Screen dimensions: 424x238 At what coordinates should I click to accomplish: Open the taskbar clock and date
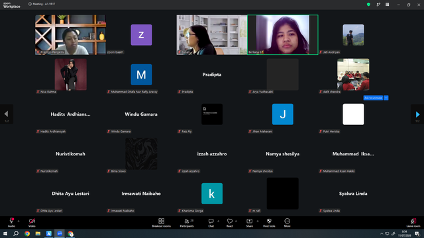(x=405, y=233)
